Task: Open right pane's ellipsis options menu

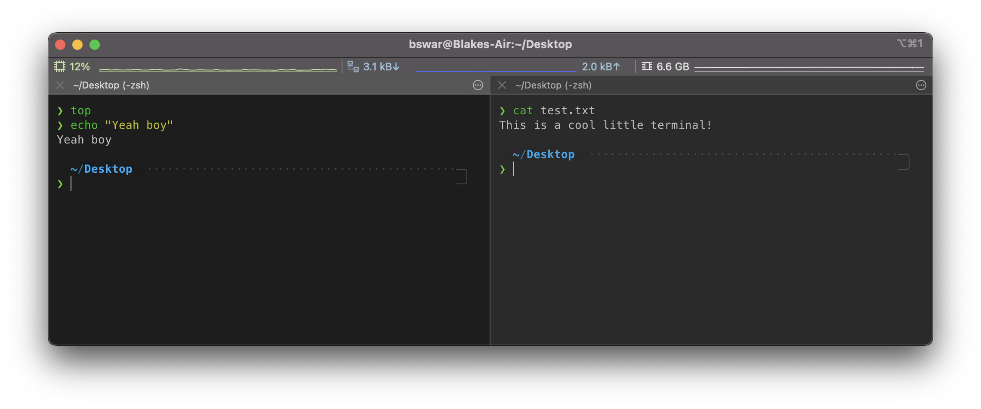Action: (x=921, y=85)
